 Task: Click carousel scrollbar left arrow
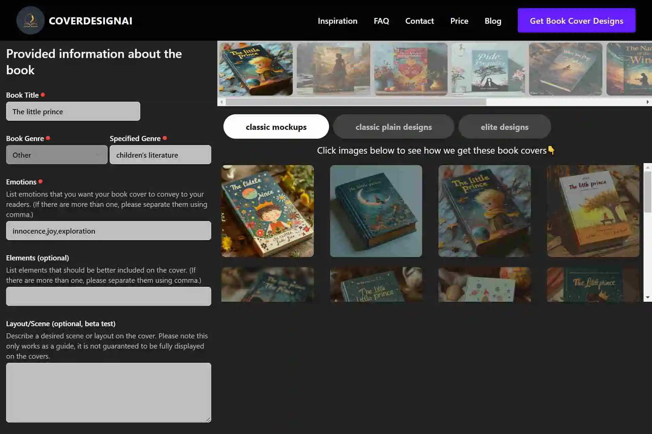click(222, 102)
